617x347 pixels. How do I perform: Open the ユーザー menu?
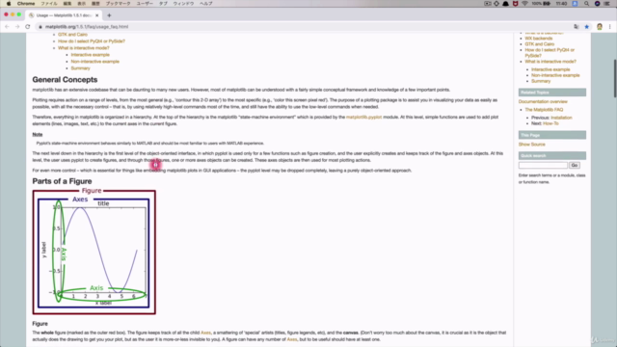[x=145, y=4]
